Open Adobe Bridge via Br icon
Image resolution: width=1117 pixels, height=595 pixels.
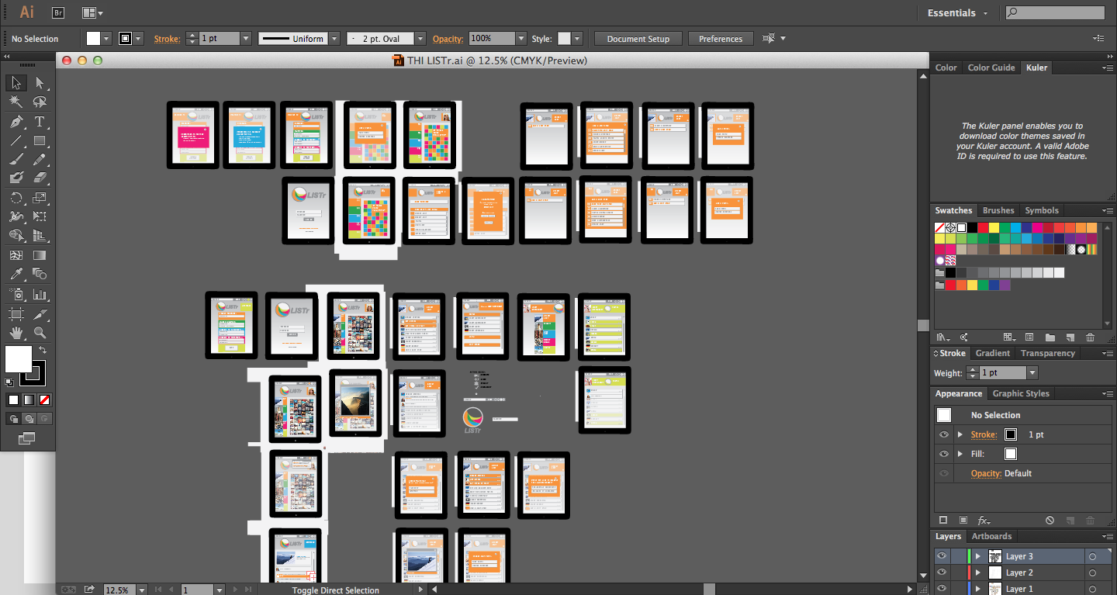click(58, 12)
